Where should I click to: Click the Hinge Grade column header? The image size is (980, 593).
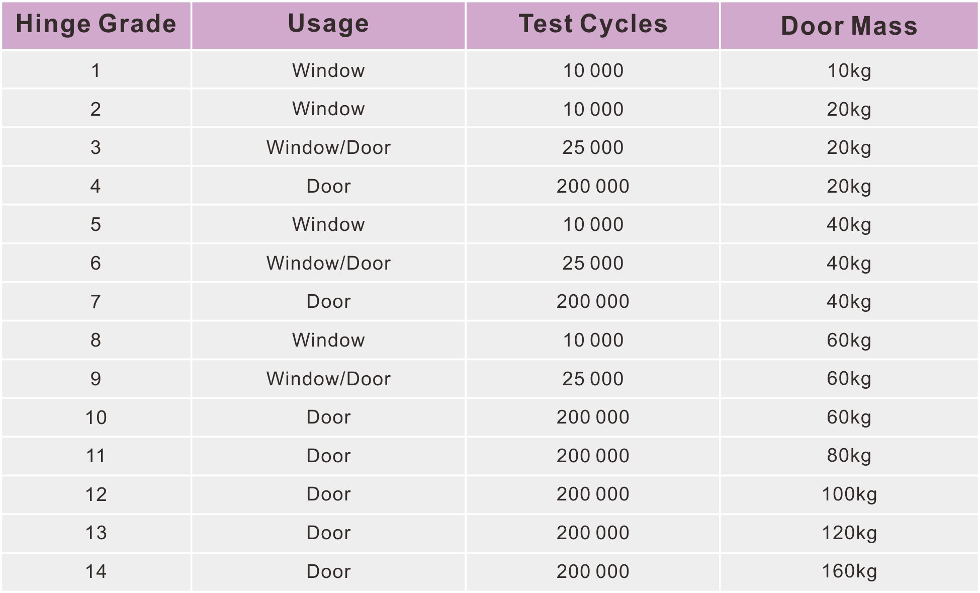point(96,25)
